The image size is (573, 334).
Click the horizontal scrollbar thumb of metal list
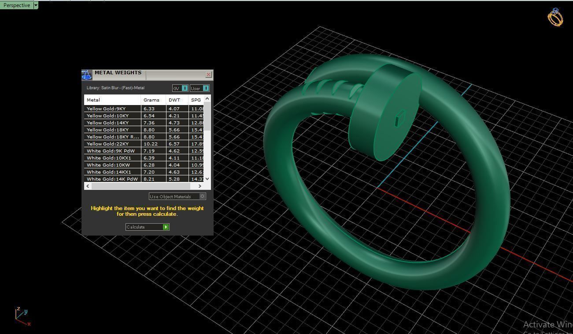click(x=141, y=186)
